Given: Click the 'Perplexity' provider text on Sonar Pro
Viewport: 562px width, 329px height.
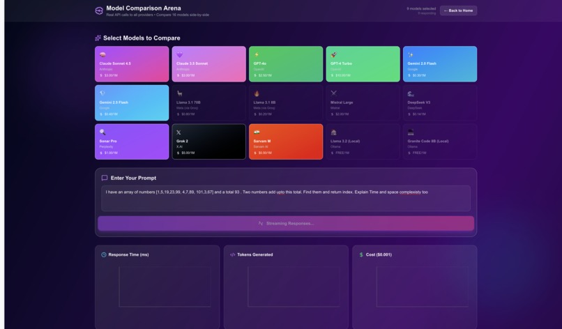Looking at the screenshot, I should coord(106,147).
